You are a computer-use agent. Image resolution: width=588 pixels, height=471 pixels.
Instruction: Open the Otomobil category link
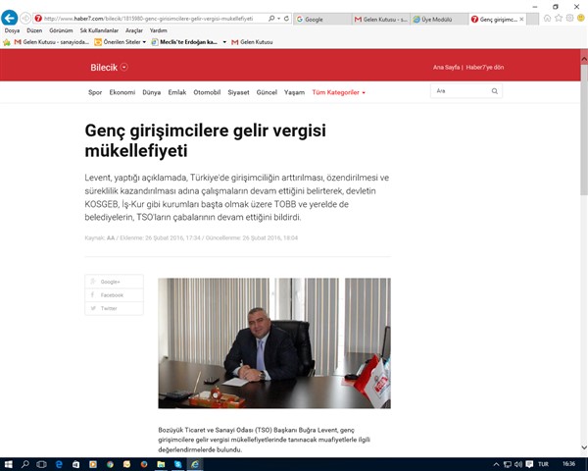pos(207,92)
